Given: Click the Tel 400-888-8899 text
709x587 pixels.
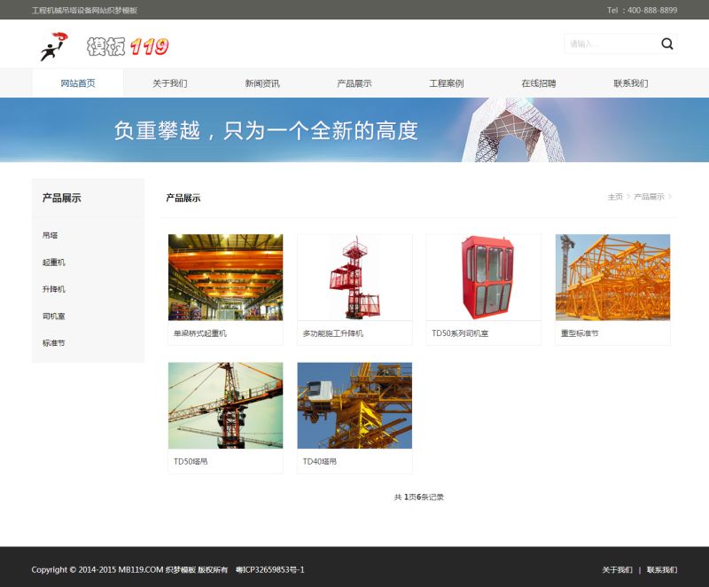Looking at the screenshot, I should click(x=642, y=10).
